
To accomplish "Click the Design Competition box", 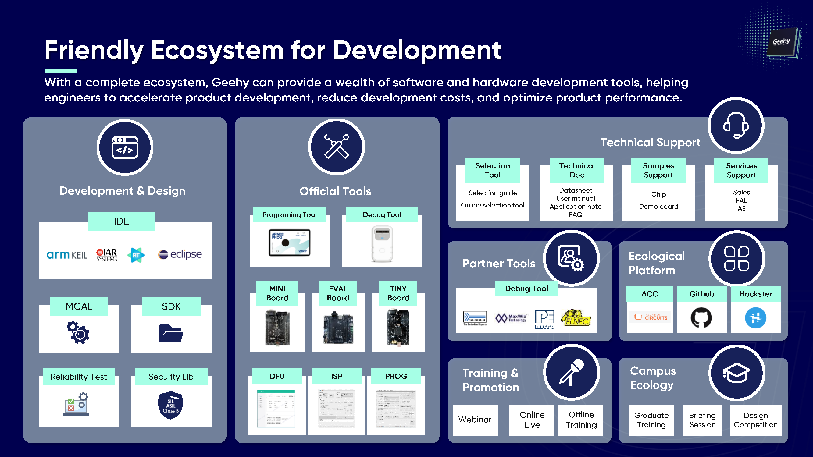I will coord(756,420).
